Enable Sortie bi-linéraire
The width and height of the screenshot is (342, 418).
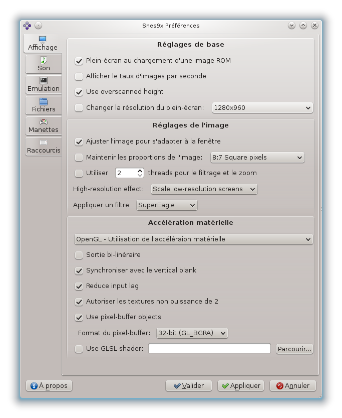pos(79,255)
